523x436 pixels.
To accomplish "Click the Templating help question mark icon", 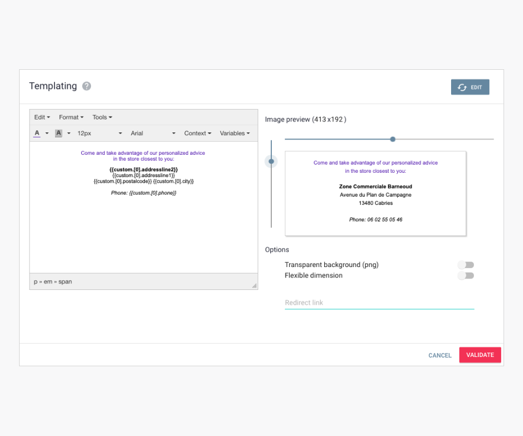I will point(87,86).
